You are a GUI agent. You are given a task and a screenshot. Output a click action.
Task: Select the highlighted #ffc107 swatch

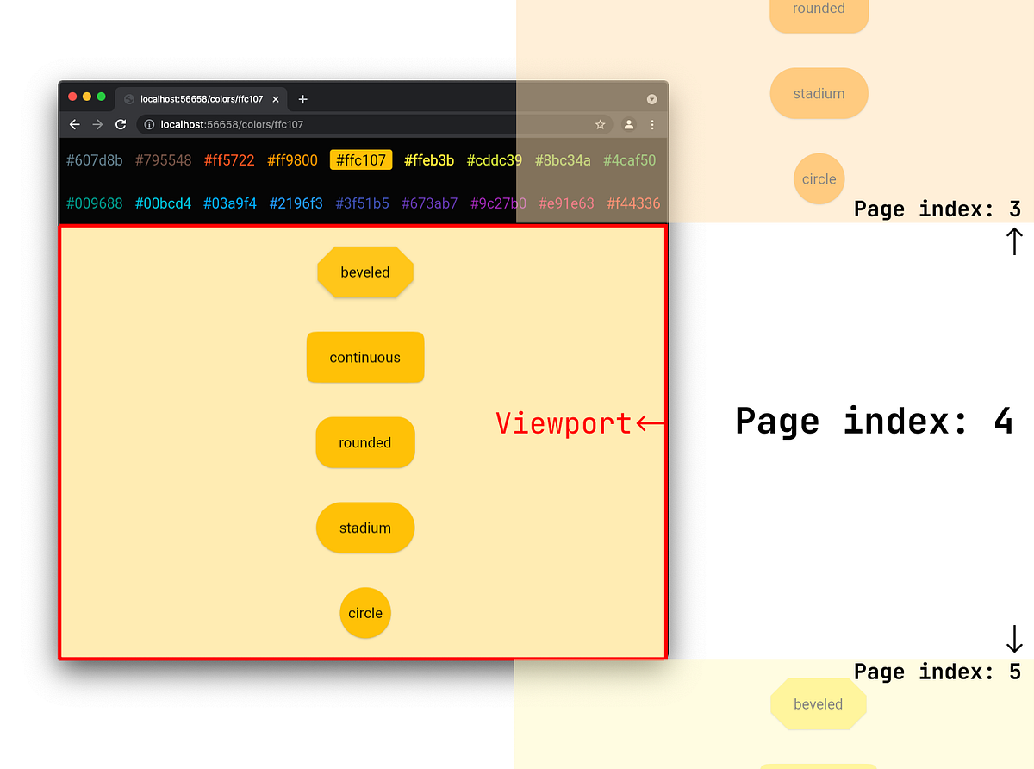[x=361, y=159]
